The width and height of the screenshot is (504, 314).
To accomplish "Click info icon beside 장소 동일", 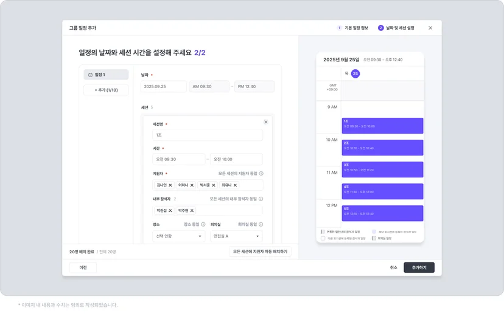I will pos(203,224).
